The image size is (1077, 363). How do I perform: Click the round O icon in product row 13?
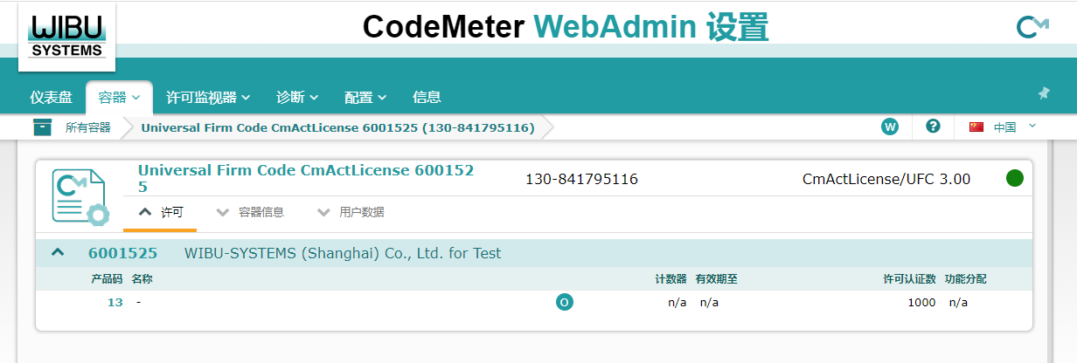click(565, 303)
